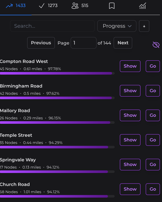
Task: Reverse sort order with the down arrow button
Action: pos(144,26)
